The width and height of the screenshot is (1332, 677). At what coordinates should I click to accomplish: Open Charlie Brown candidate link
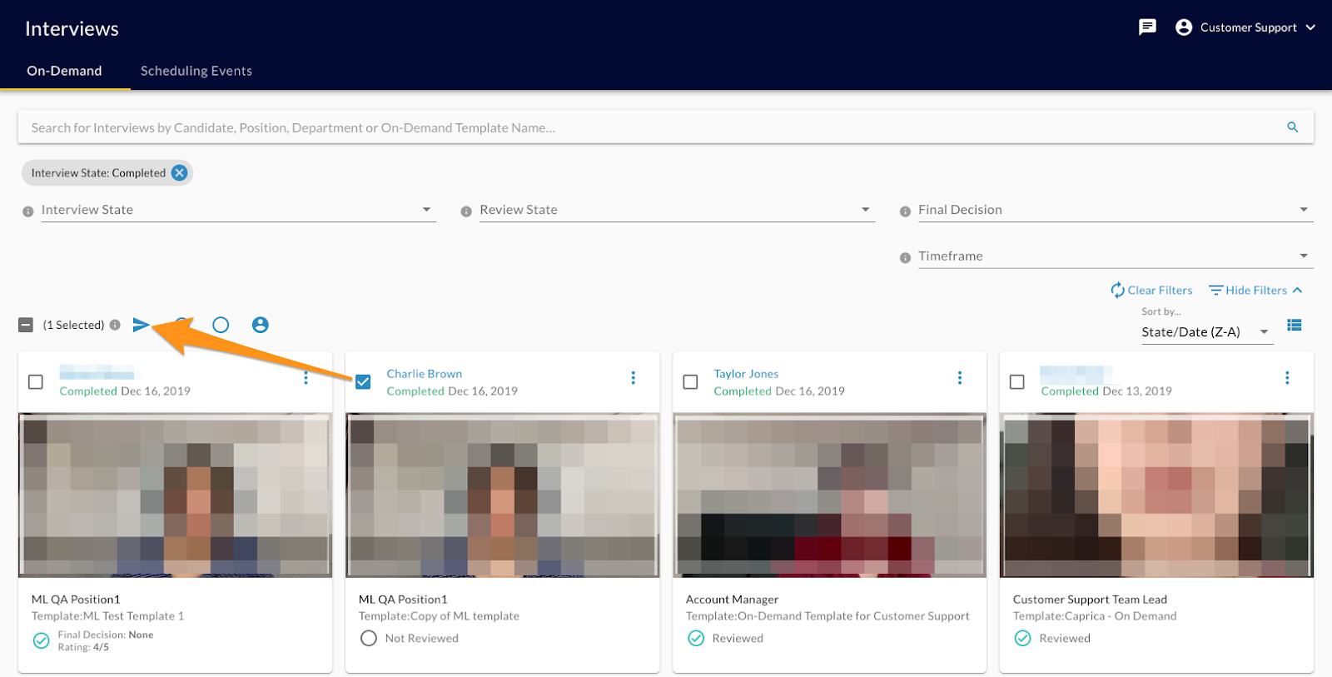pyautogui.click(x=424, y=374)
